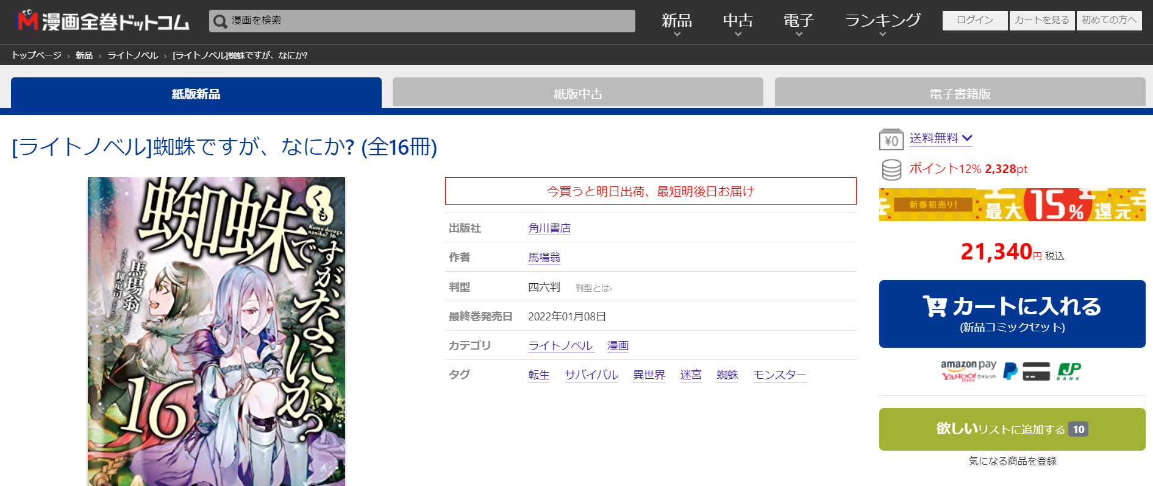Open the ライトノベル category link
Viewport: 1153px width, 486px height.
[560, 345]
